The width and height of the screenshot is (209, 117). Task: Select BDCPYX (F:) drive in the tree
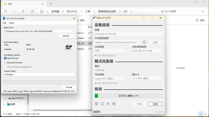[17, 98]
